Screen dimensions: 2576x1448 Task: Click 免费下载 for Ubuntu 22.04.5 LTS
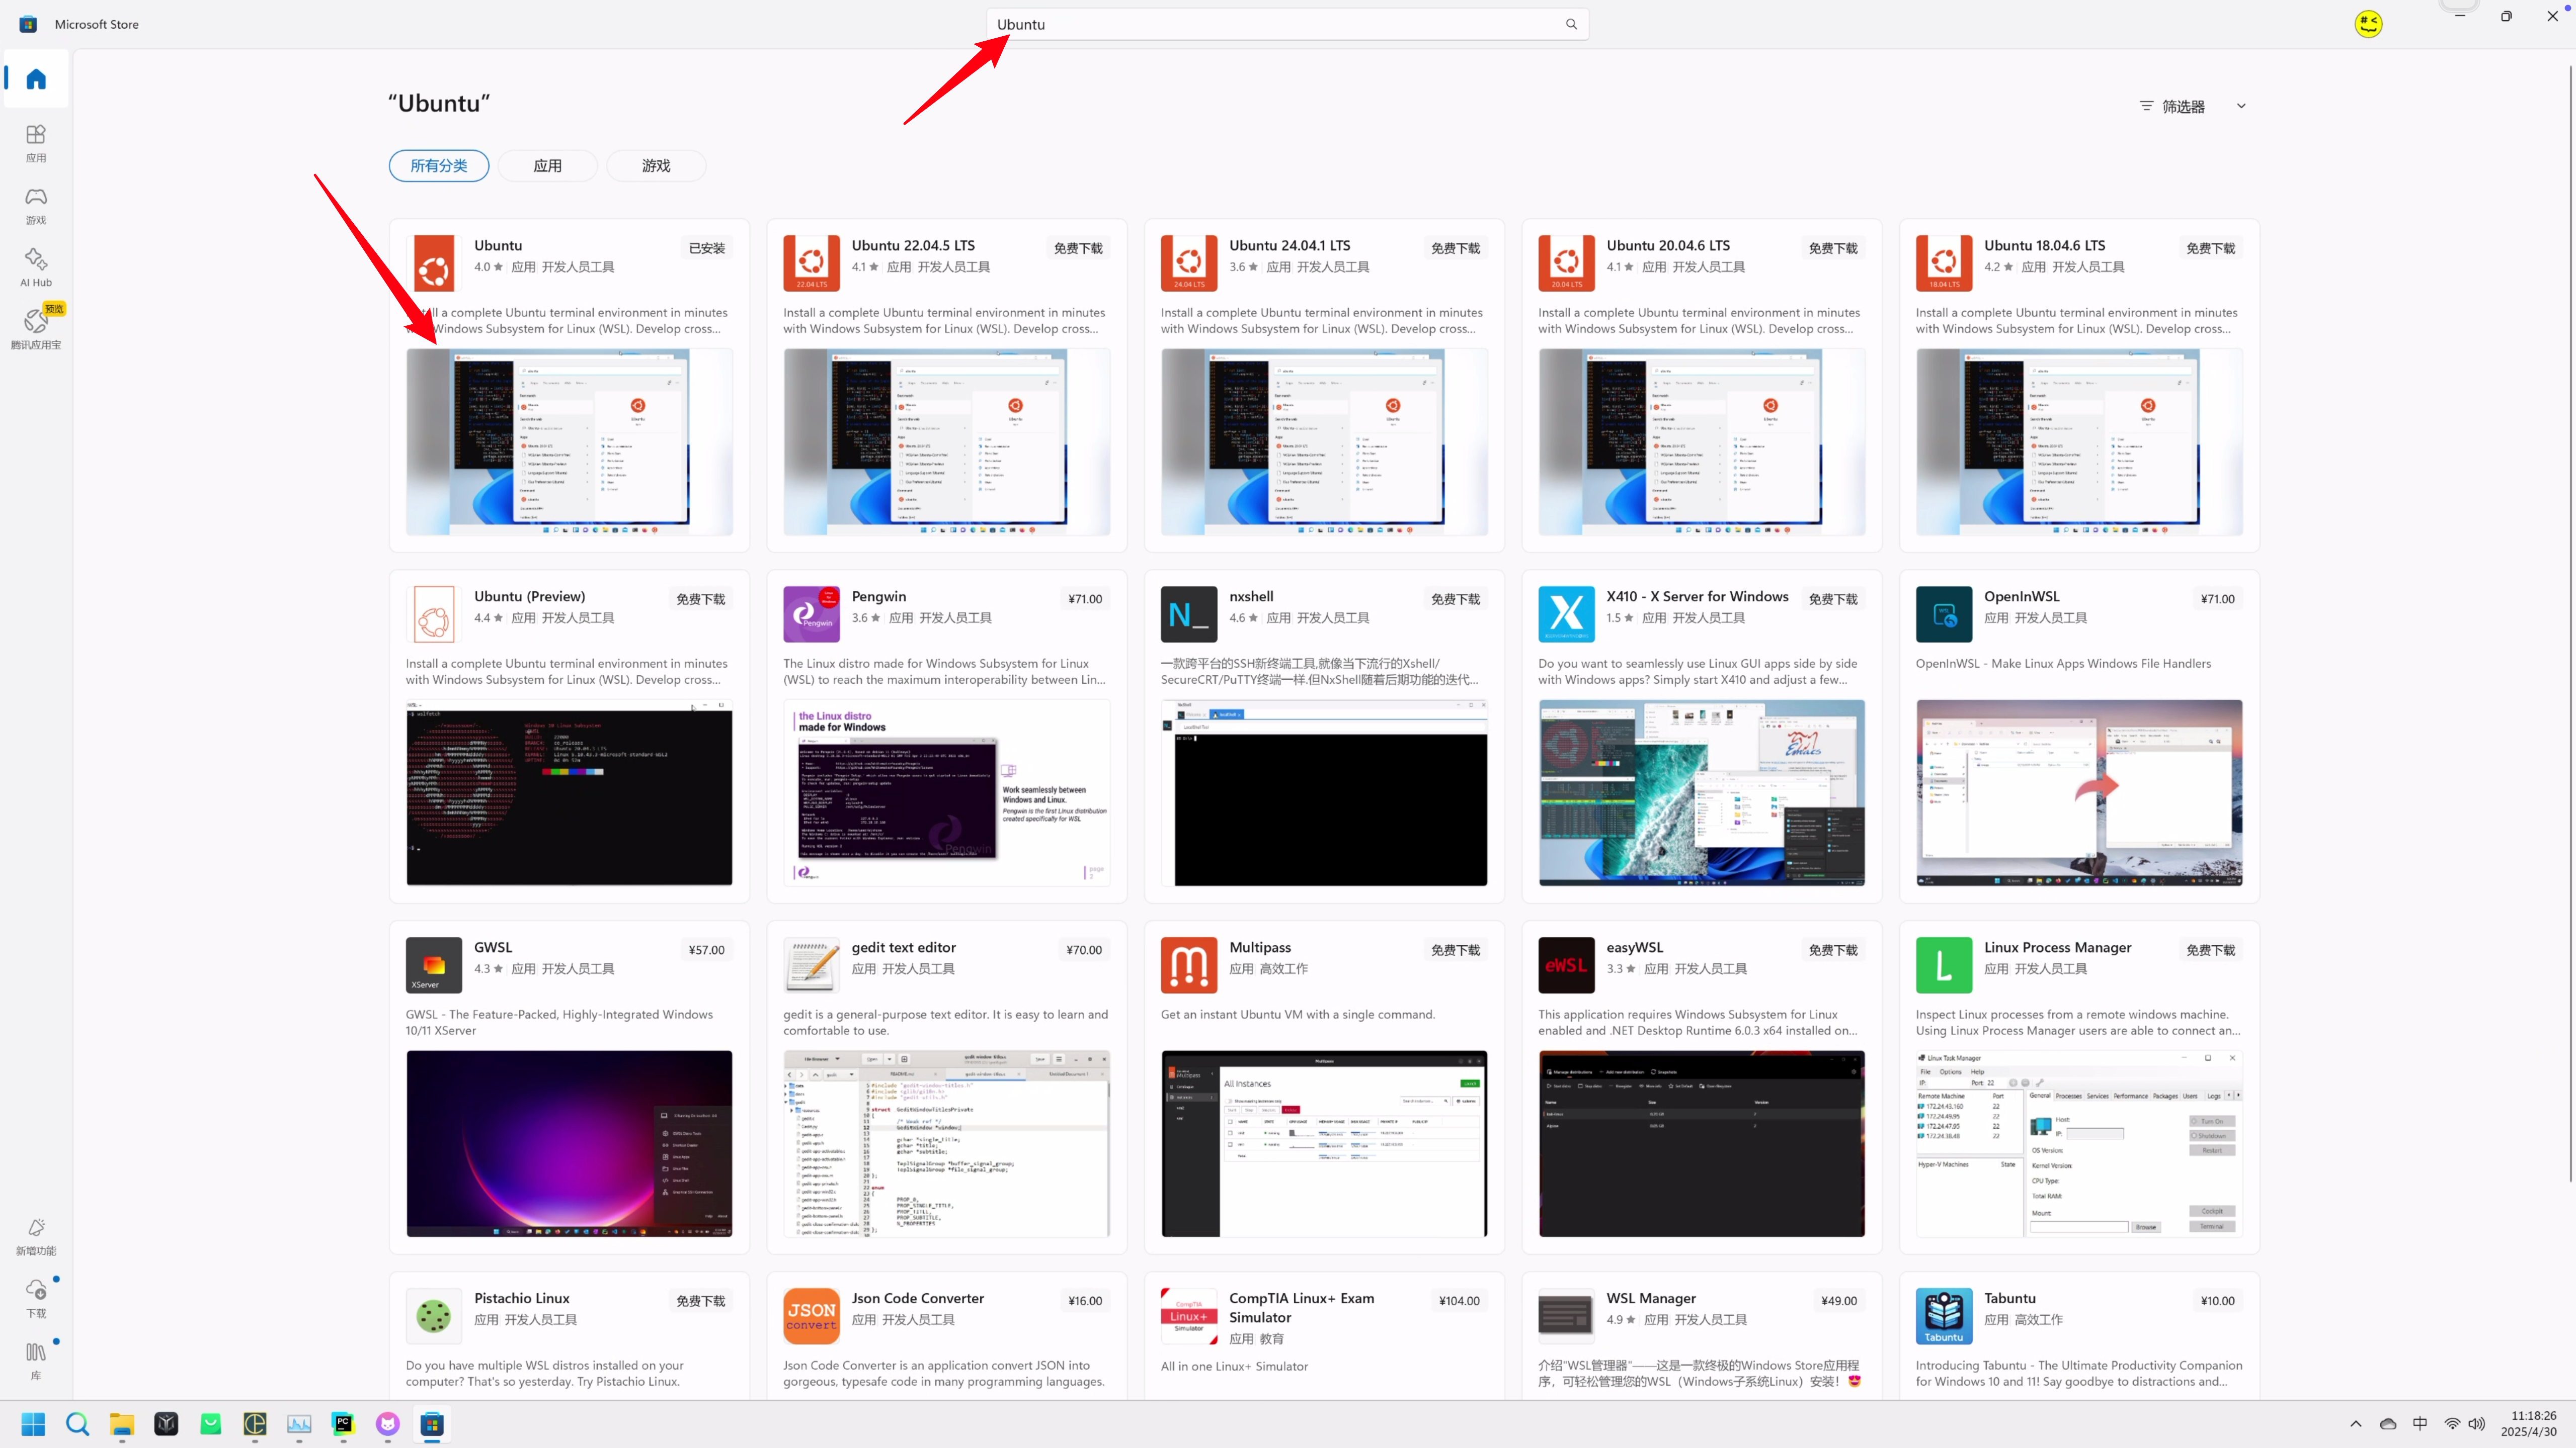[x=1078, y=249]
